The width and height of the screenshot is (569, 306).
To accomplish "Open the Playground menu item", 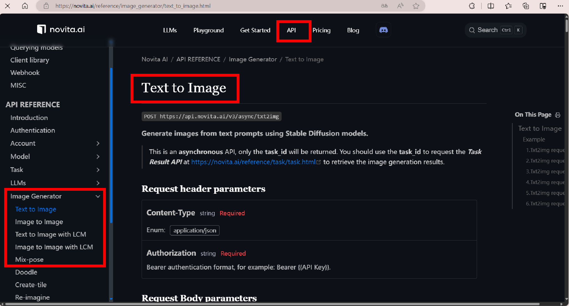I will (208, 30).
